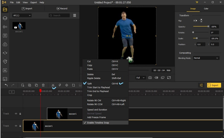Open the Animations panel in sidebar

(5, 62)
